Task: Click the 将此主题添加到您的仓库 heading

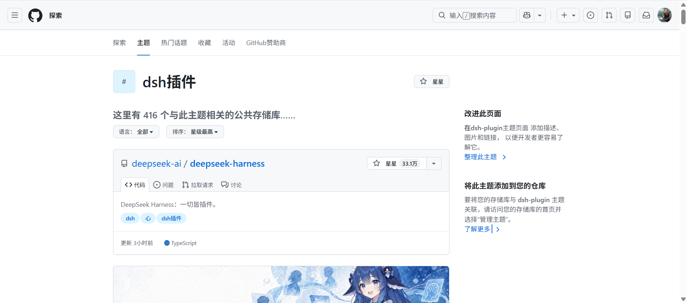Action: tap(505, 186)
